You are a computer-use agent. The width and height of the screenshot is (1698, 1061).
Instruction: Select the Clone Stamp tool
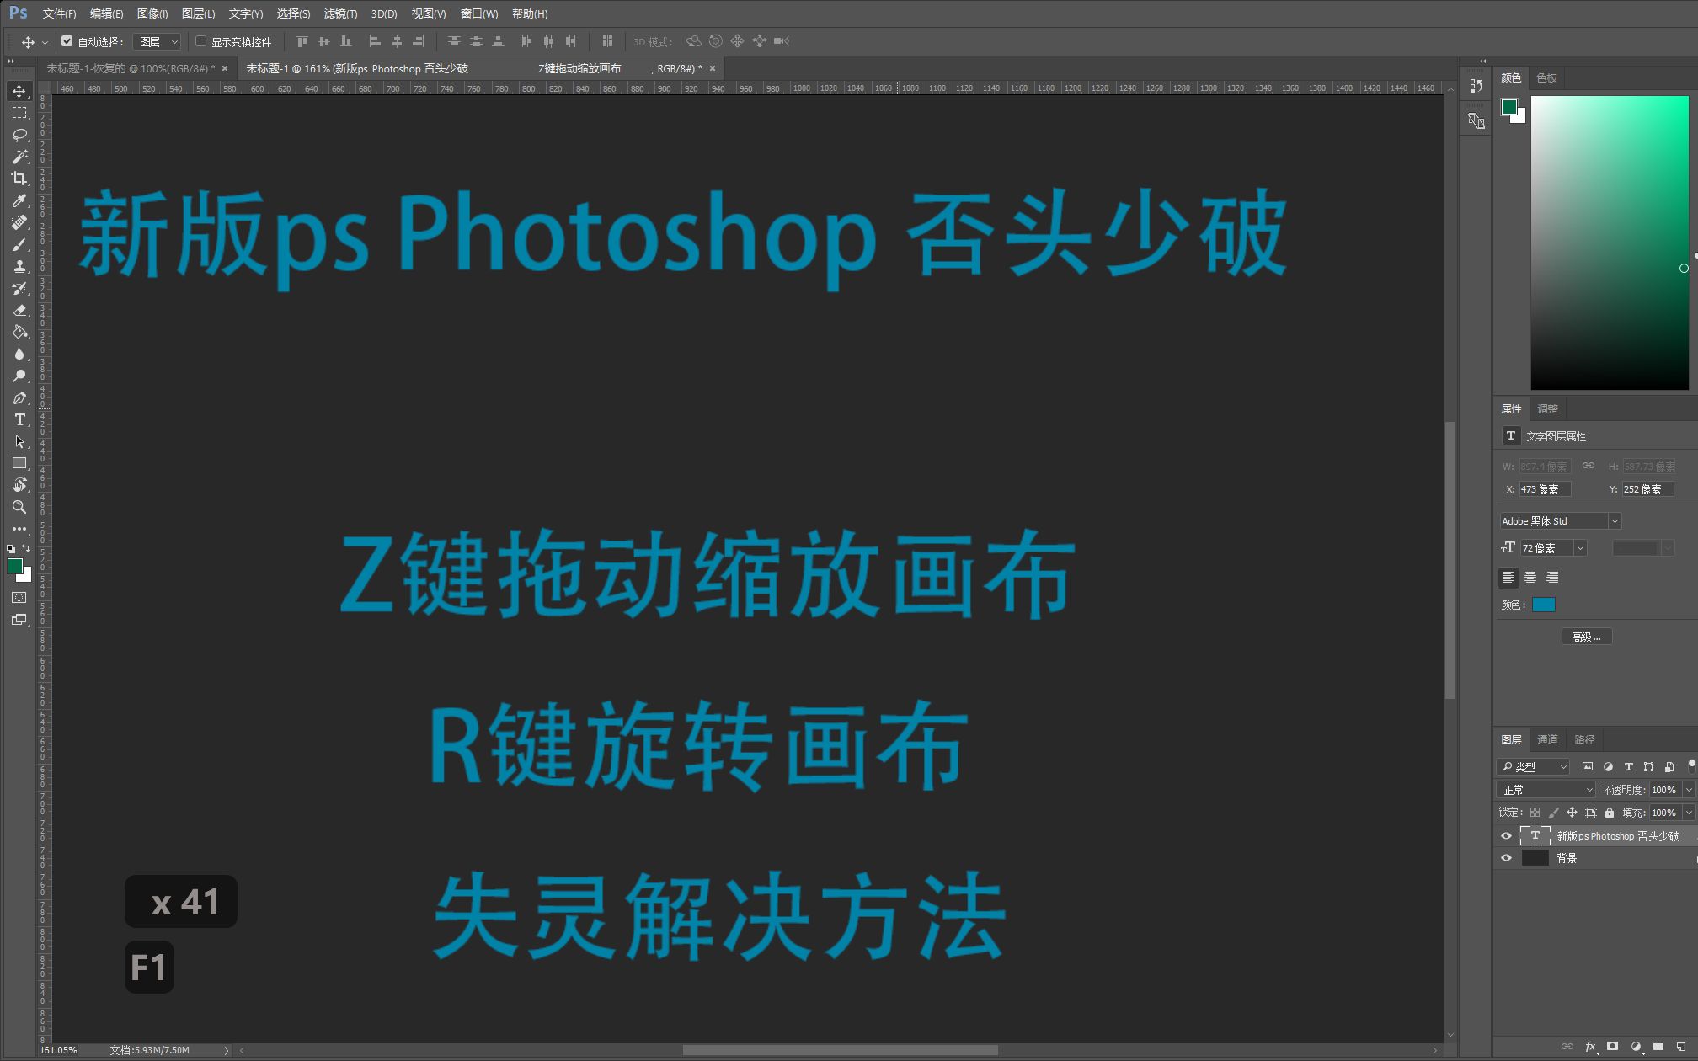[x=19, y=266]
